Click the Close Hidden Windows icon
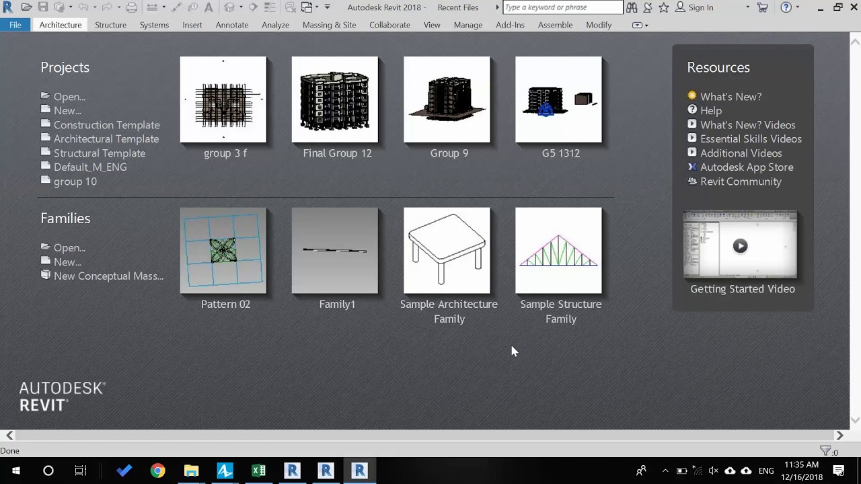Viewport: 861px width, 484px height. (291, 7)
